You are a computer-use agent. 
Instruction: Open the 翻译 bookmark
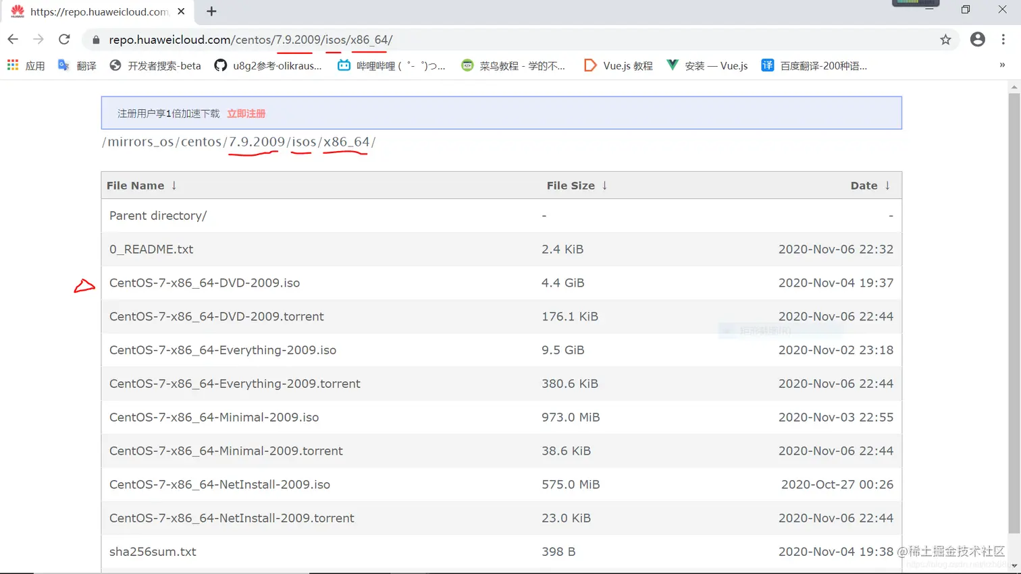pyautogui.click(x=77, y=65)
